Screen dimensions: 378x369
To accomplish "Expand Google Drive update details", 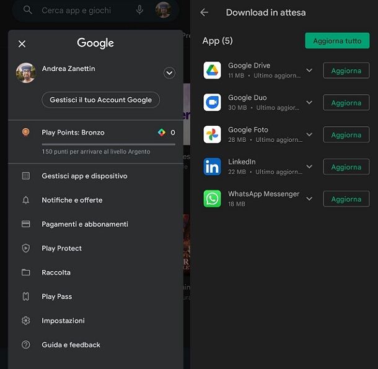I will tap(309, 70).
